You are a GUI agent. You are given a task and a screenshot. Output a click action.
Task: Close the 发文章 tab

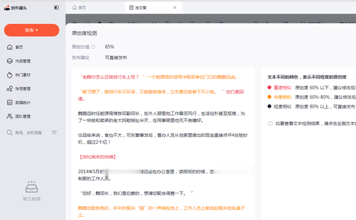(175, 7)
